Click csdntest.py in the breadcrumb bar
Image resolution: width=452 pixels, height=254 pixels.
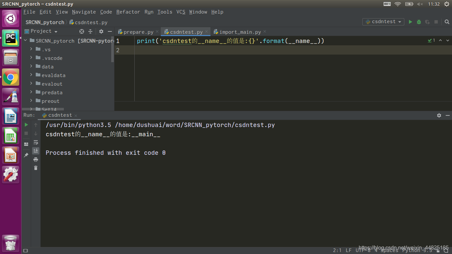(88, 22)
